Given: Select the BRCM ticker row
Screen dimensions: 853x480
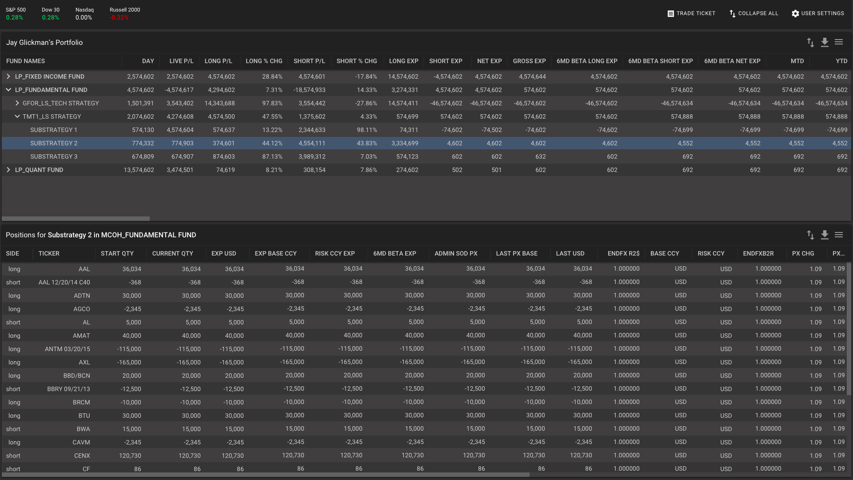Looking at the screenshot, I should (x=424, y=402).
